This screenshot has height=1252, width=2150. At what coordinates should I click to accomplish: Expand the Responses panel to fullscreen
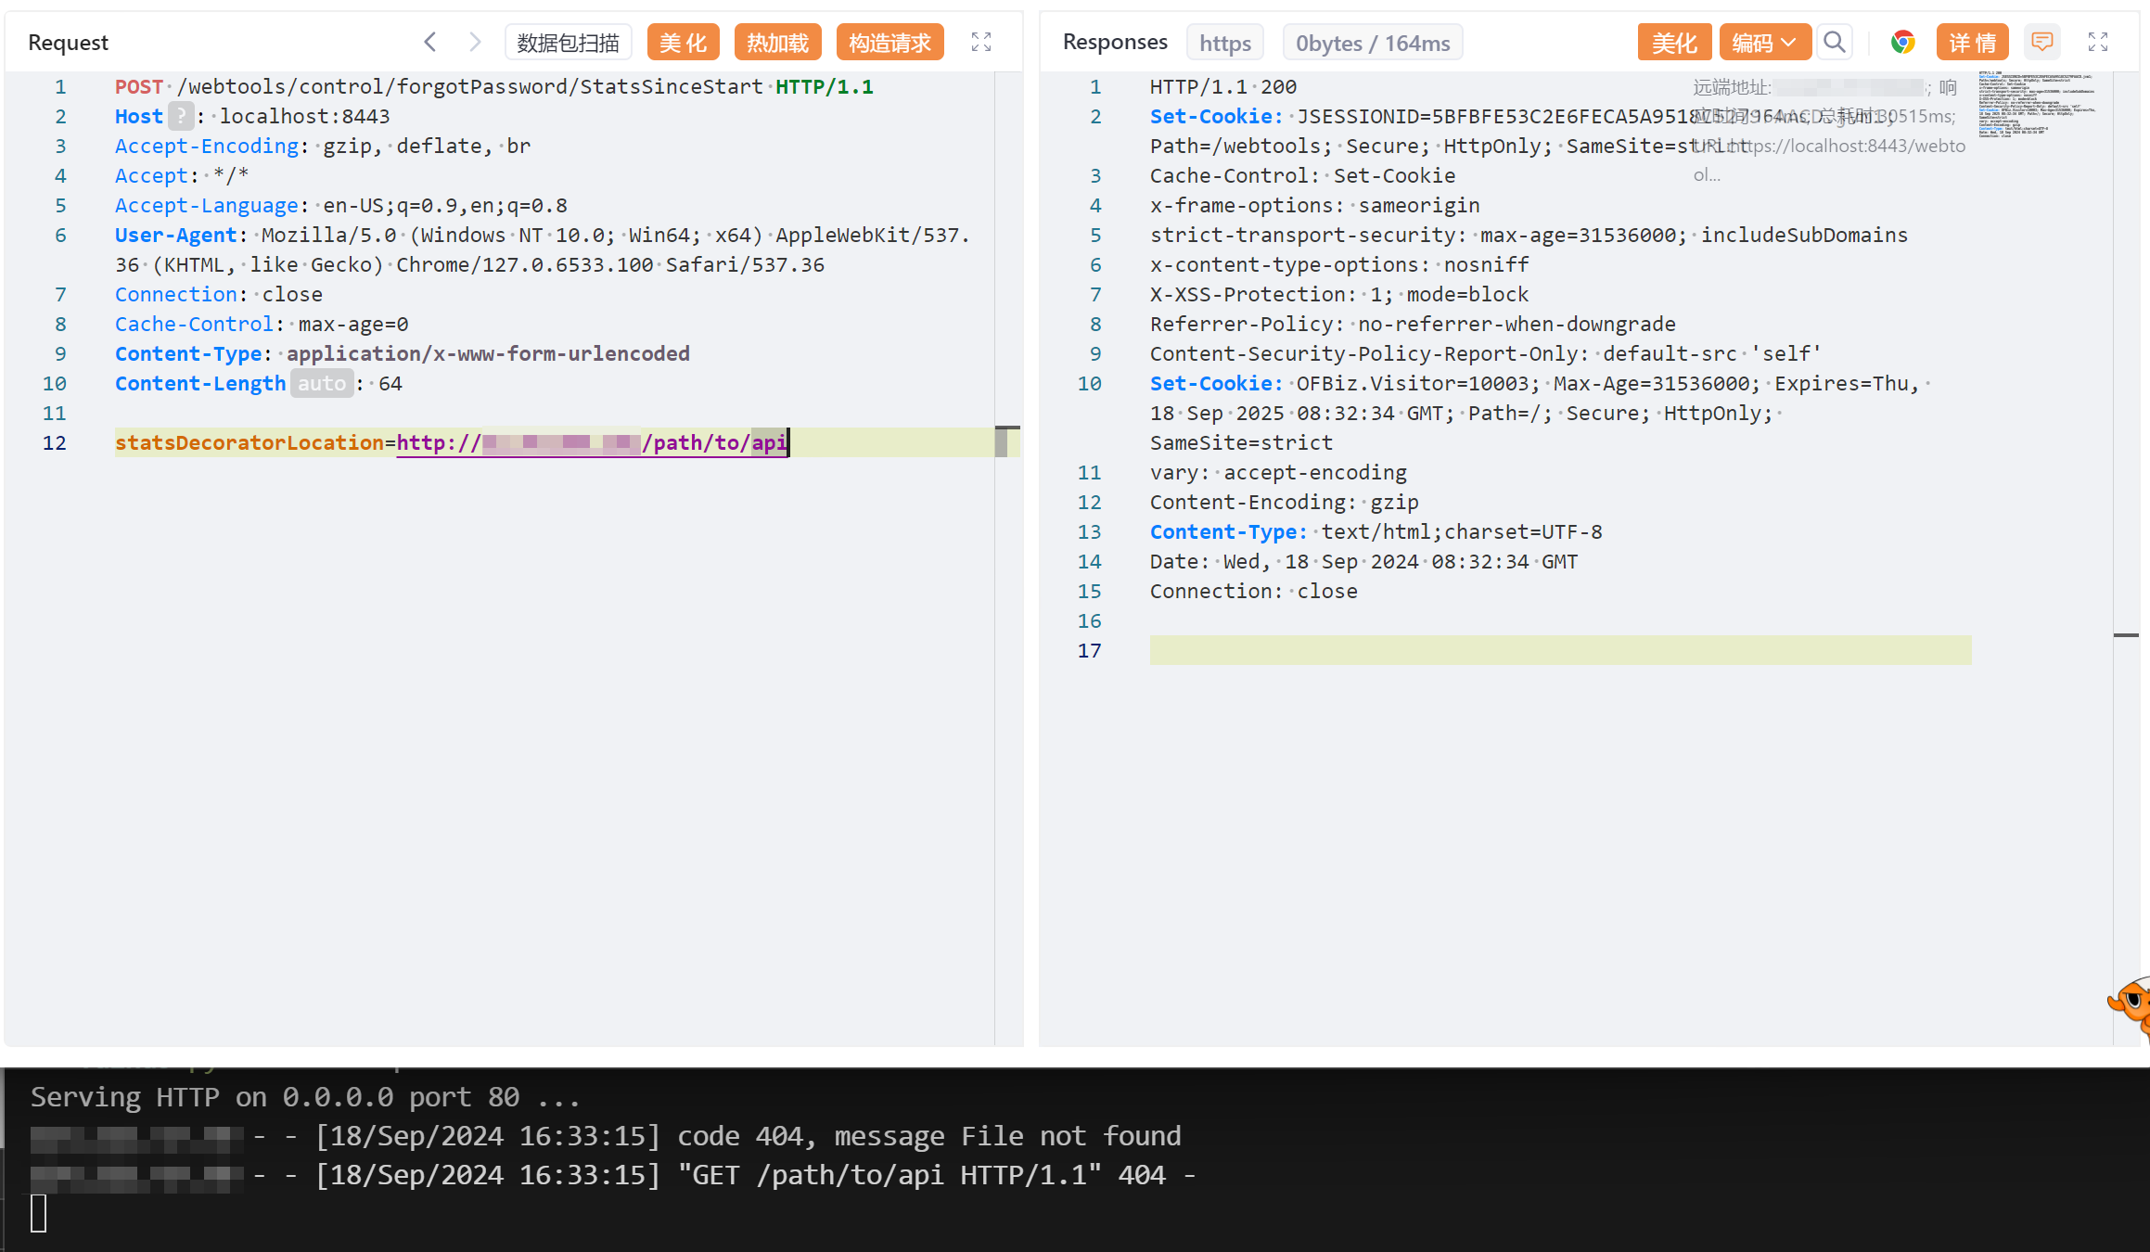tap(2097, 42)
